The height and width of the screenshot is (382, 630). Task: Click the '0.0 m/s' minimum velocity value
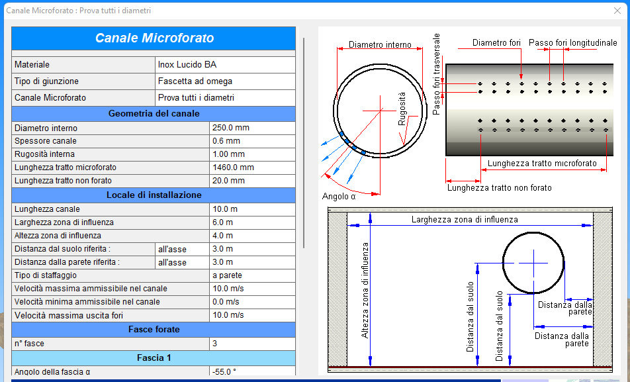click(252, 302)
